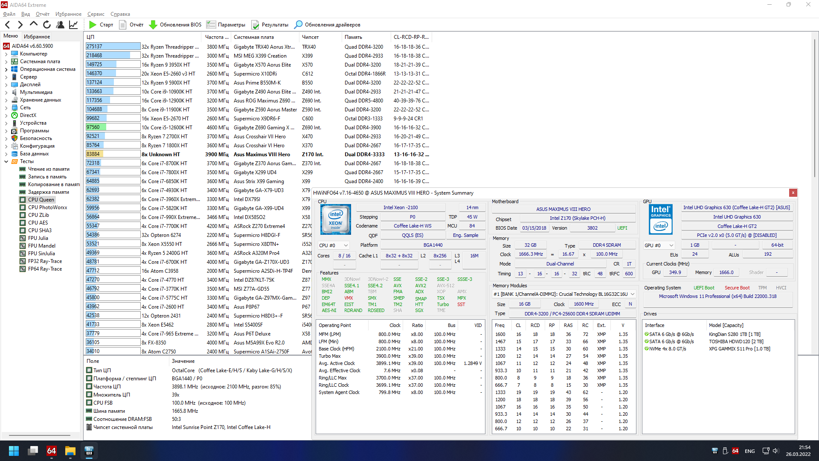Toggle the Тип ЦП field checkbox
The width and height of the screenshot is (819, 461).
click(89, 370)
